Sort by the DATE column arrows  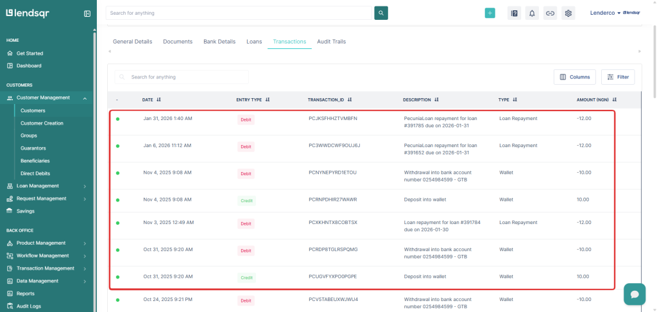(158, 100)
